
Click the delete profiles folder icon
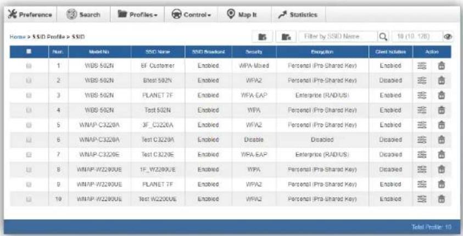286,37
